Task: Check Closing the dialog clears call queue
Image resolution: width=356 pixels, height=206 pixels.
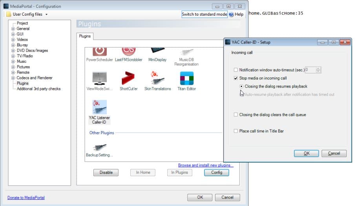Action: [x=236, y=115]
